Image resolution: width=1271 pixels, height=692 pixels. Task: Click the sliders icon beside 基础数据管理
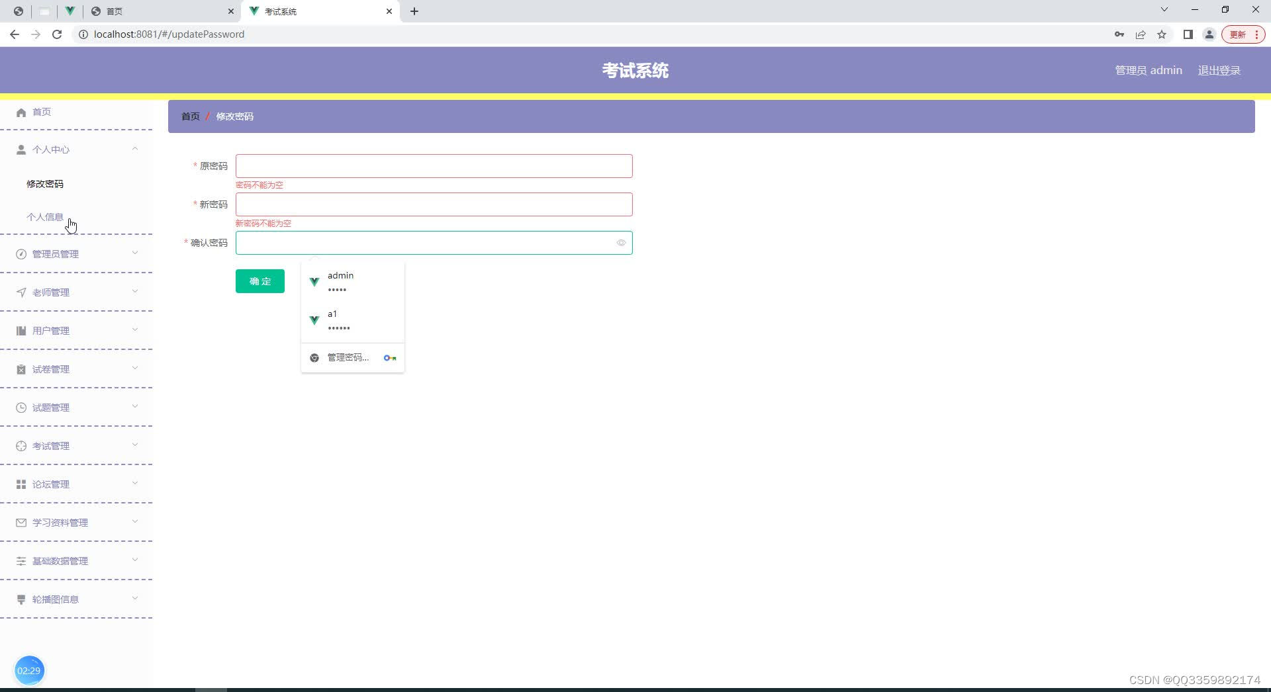21,562
